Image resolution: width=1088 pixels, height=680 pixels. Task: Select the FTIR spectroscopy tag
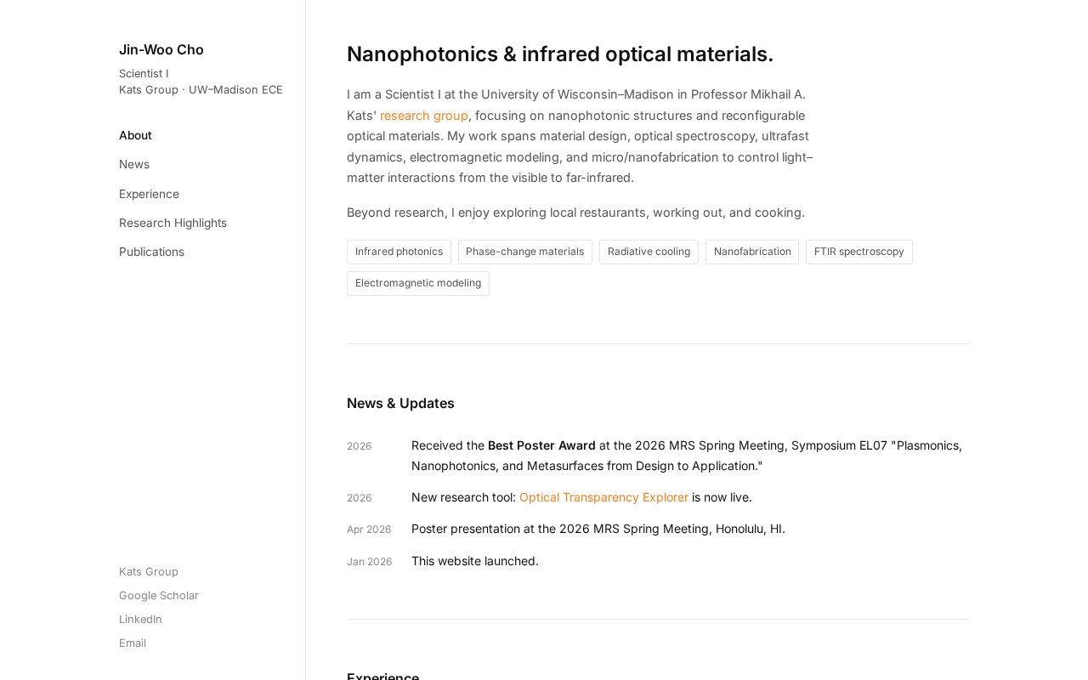point(858,252)
